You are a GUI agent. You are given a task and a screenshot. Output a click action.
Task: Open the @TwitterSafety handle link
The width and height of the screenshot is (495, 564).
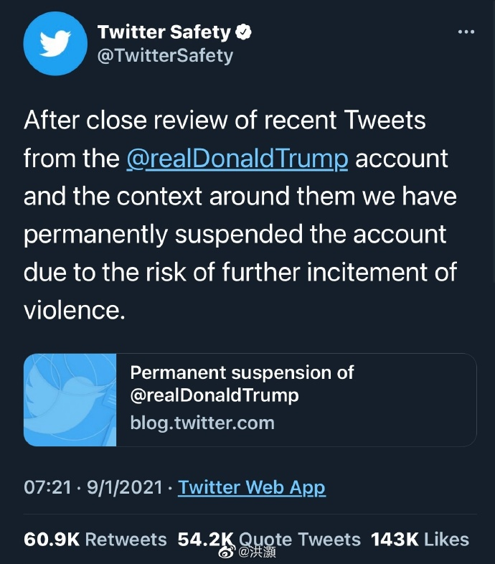click(164, 56)
